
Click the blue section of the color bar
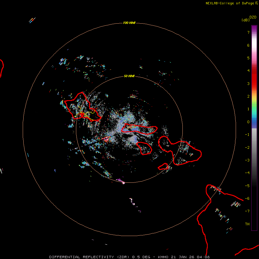tap(254, 123)
